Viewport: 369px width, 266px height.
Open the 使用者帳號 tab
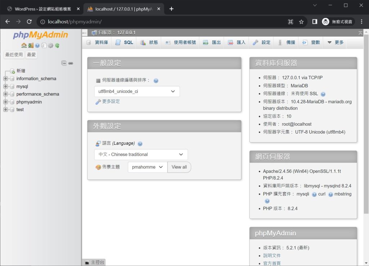click(x=181, y=43)
